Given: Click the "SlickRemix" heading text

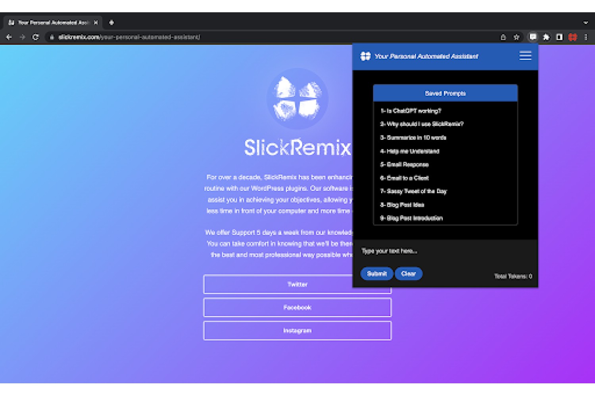Looking at the screenshot, I should [x=297, y=147].
